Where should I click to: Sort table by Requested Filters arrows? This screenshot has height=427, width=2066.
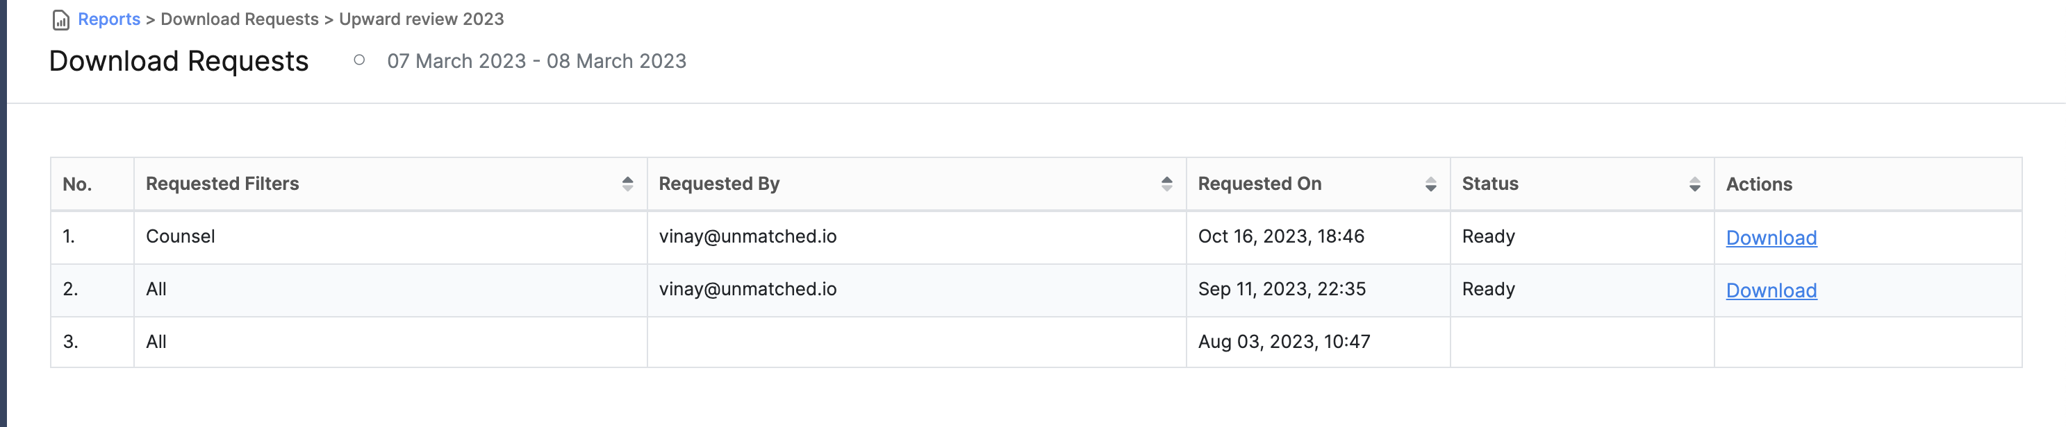click(x=627, y=184)
